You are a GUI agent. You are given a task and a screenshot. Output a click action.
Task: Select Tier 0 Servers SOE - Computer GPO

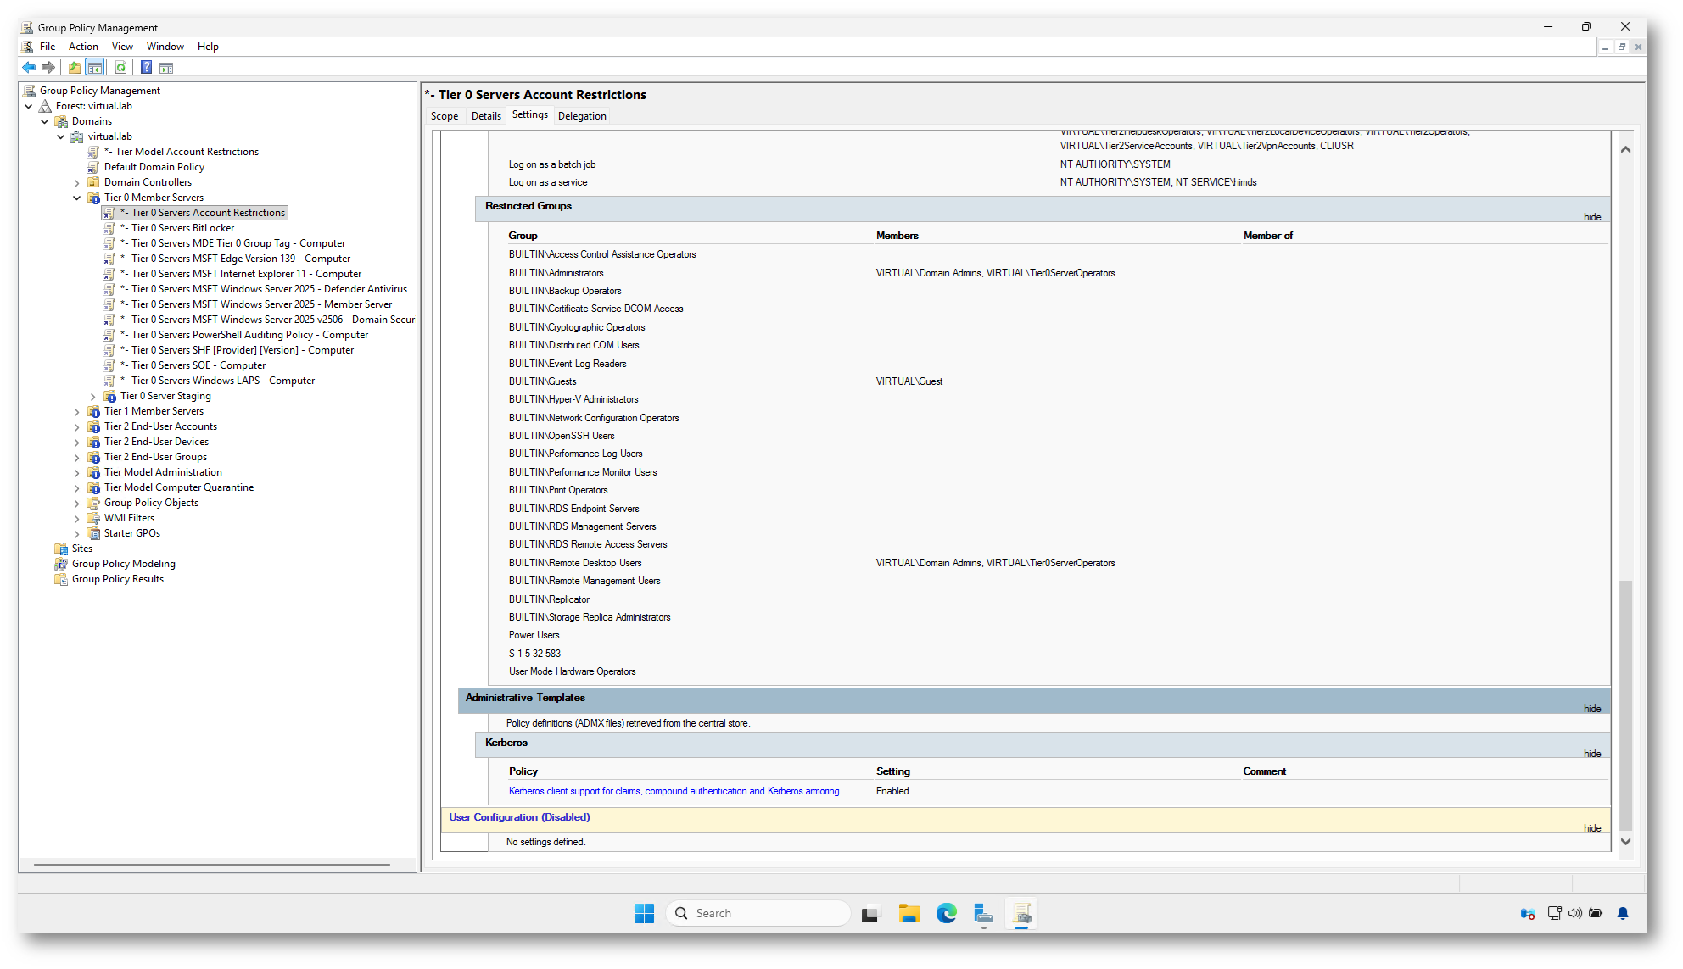(x=193, y=366)
